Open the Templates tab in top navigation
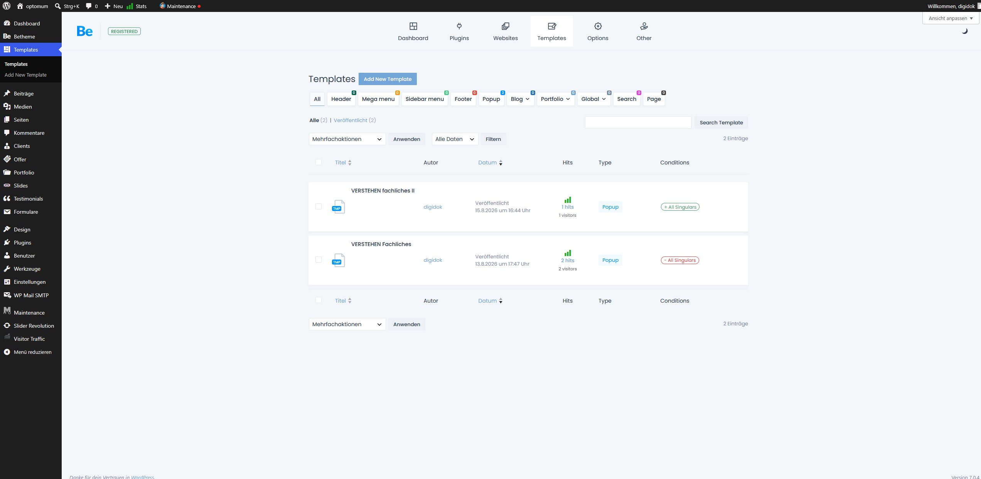981x479 pixels. 552,31
